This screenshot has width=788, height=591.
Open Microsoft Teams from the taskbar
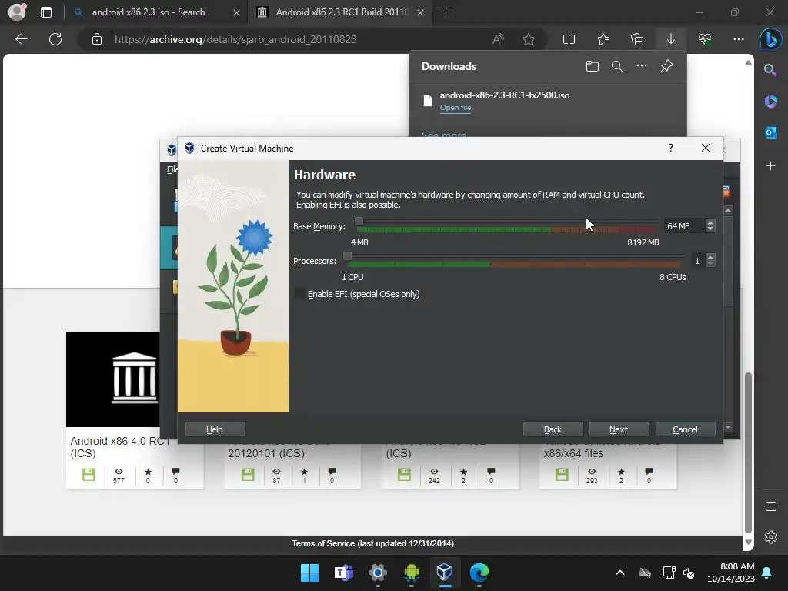tap(344, 573)
